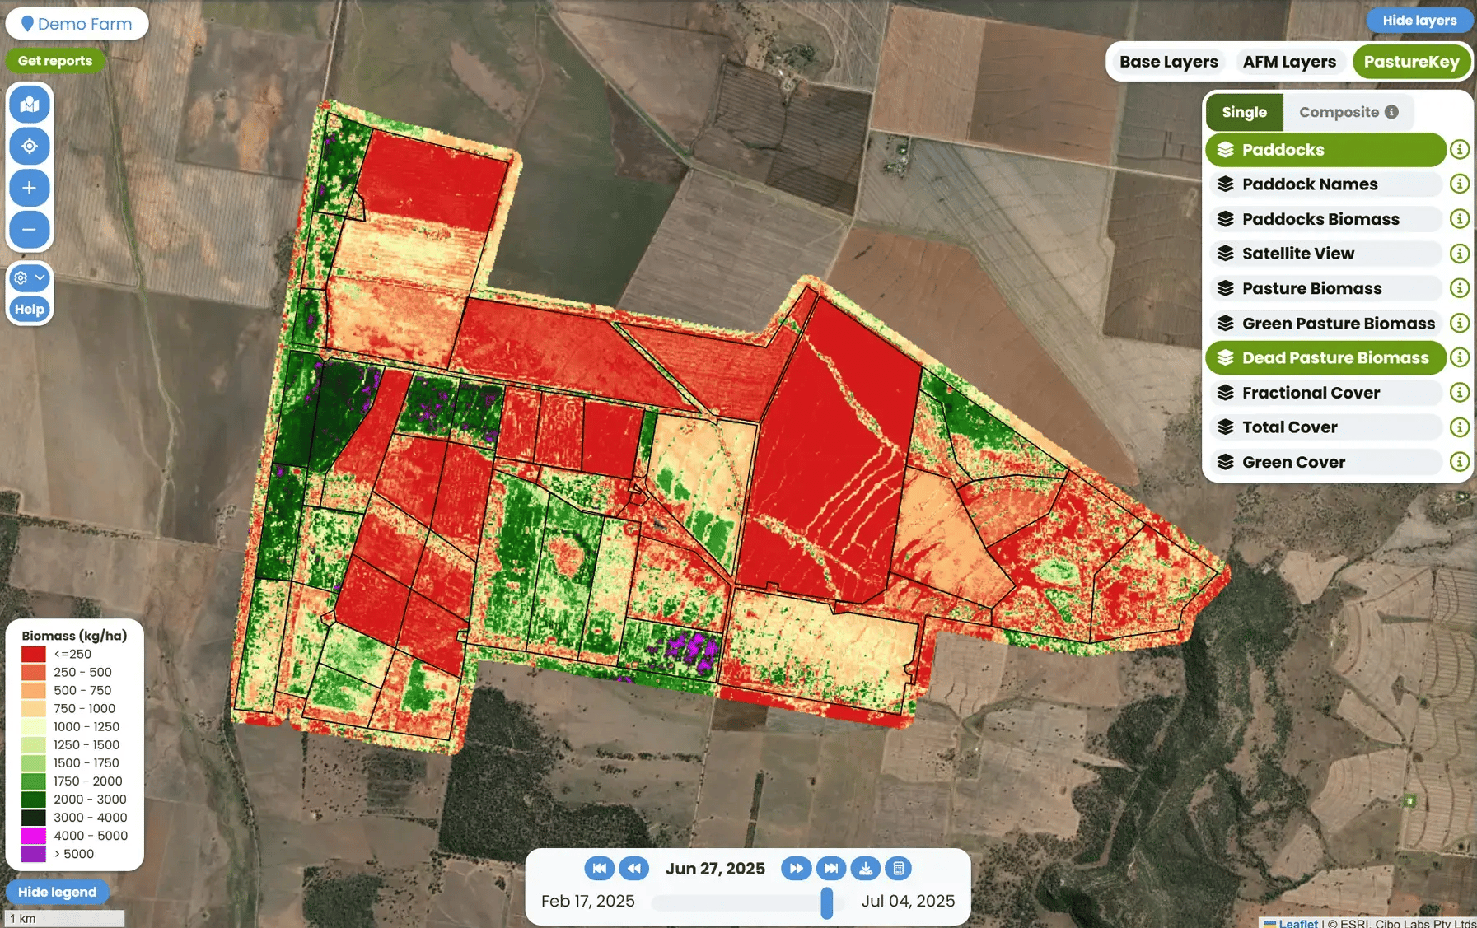This screenshot has width=1477, height=928.
Task: Open info for Dead Pasture Biomass layer
Action: (x=1459, y=358)
